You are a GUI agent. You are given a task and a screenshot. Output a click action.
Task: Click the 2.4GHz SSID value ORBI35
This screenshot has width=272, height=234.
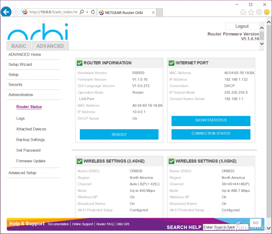click(x=136, y=171)
